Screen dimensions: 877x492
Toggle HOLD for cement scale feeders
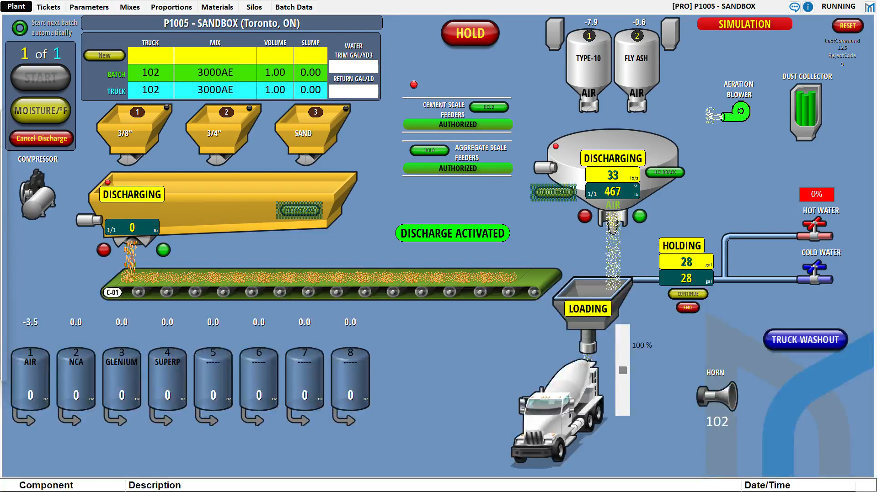pyautogui.click(x=488, y=107)
